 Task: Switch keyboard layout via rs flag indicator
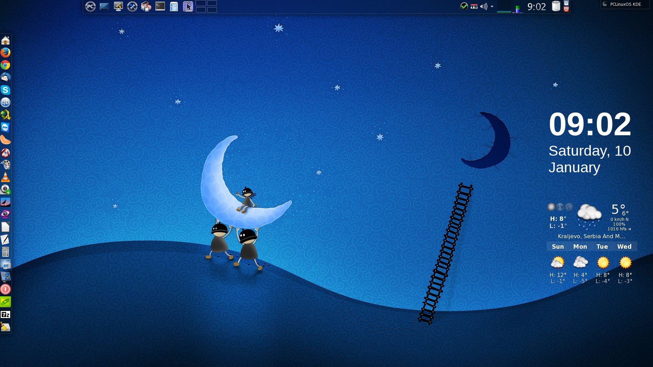(474, 6)
